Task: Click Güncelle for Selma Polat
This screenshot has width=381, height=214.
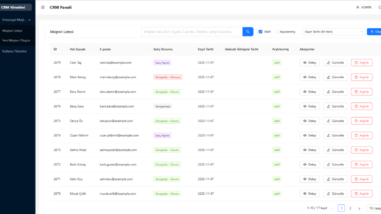Action: point(335,150)
